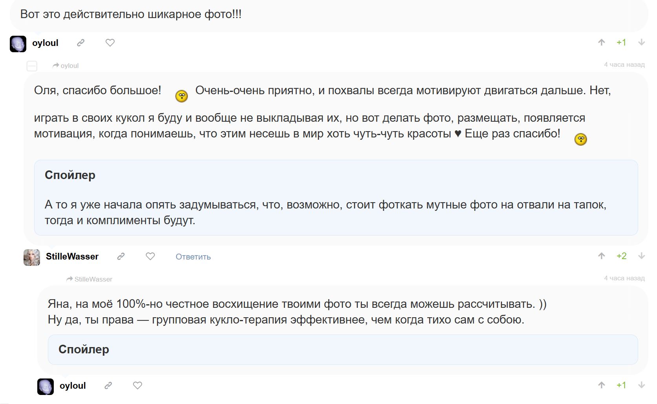This screenshot has width=657, height=404.
Task: Click the +2 score on StilleWasser's comment
Action: (621, 256)
